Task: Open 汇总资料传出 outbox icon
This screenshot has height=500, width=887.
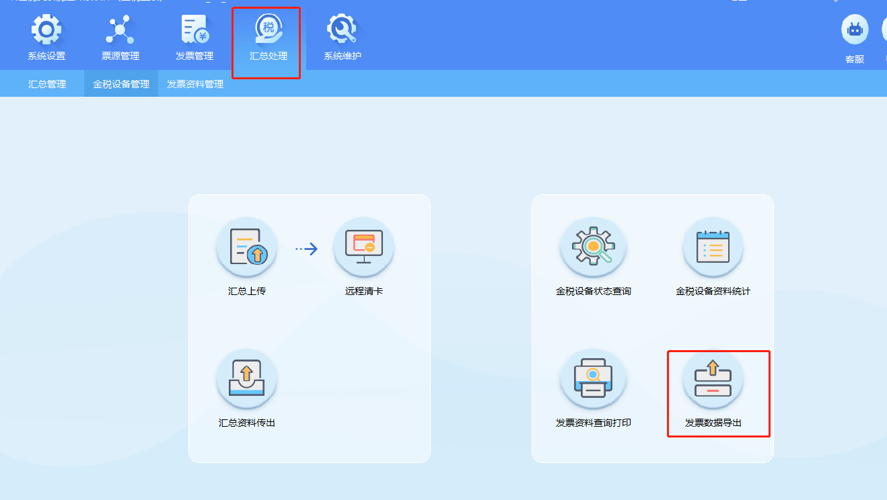Action: [247, 379]
